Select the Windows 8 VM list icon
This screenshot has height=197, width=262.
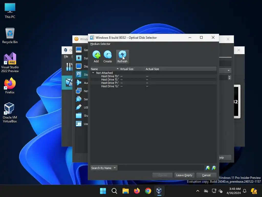pos(69,83)
